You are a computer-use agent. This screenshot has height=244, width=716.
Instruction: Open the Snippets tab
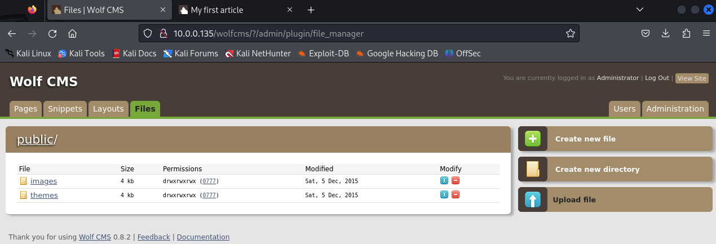(x=65, y=109)
